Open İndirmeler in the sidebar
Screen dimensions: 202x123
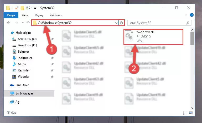[25, 58]
